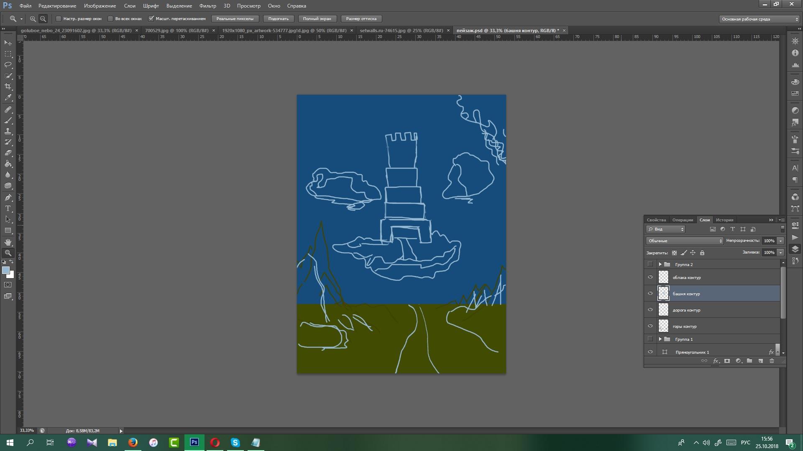Expand the Группа 2 layer group
The height and width of the screenshot is (451, 803).
(660, 264)
